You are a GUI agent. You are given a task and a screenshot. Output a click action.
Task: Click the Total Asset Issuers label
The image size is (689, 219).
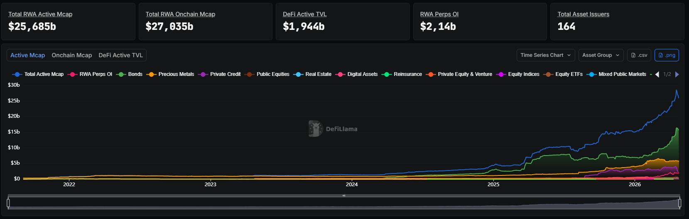tap(583, 14)
